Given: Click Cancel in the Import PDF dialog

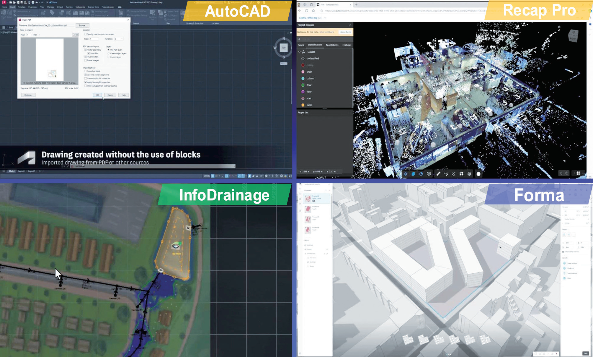Looking at the screenshot, I should point(110,95).
